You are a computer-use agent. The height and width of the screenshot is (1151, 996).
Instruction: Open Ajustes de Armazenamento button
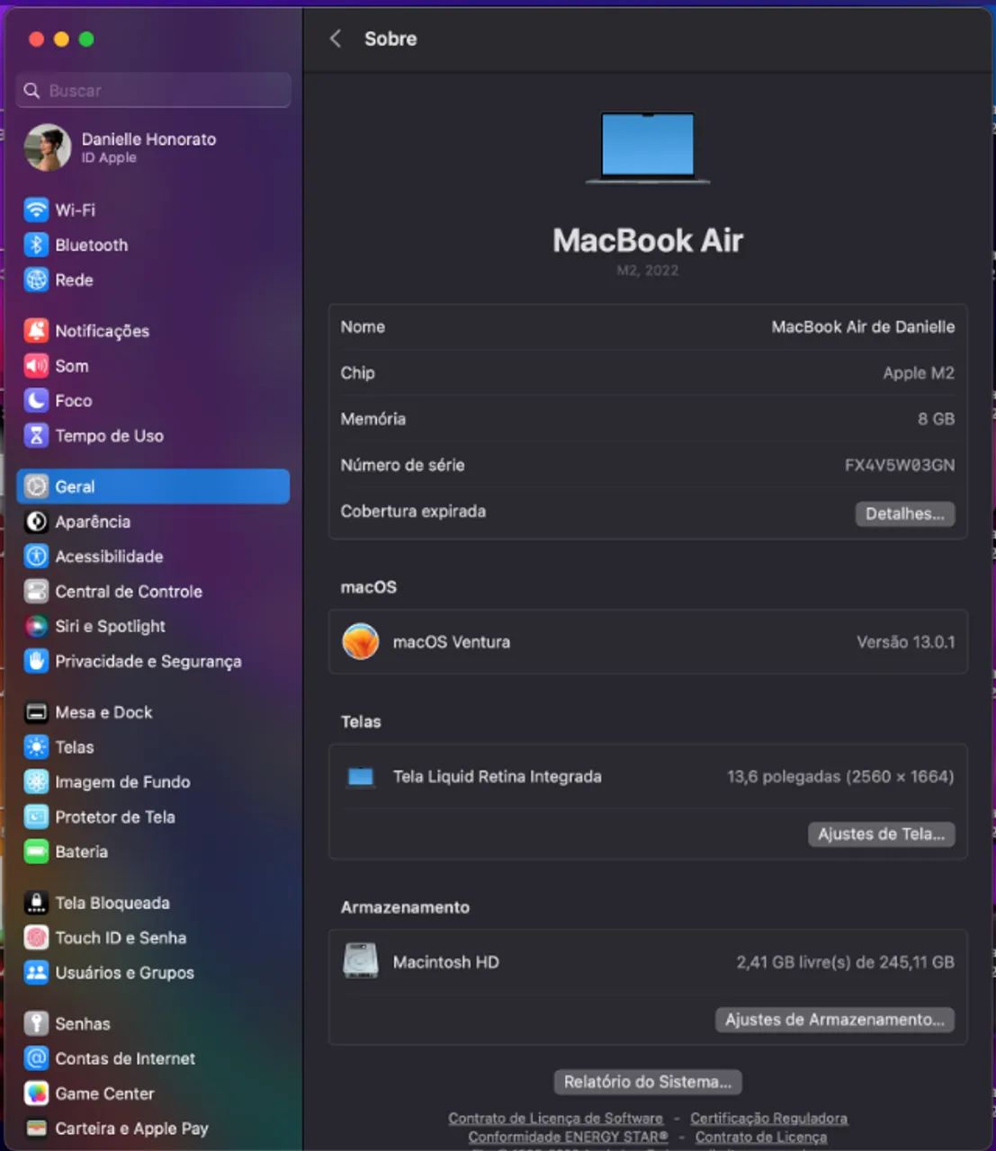coord(834,1020)
